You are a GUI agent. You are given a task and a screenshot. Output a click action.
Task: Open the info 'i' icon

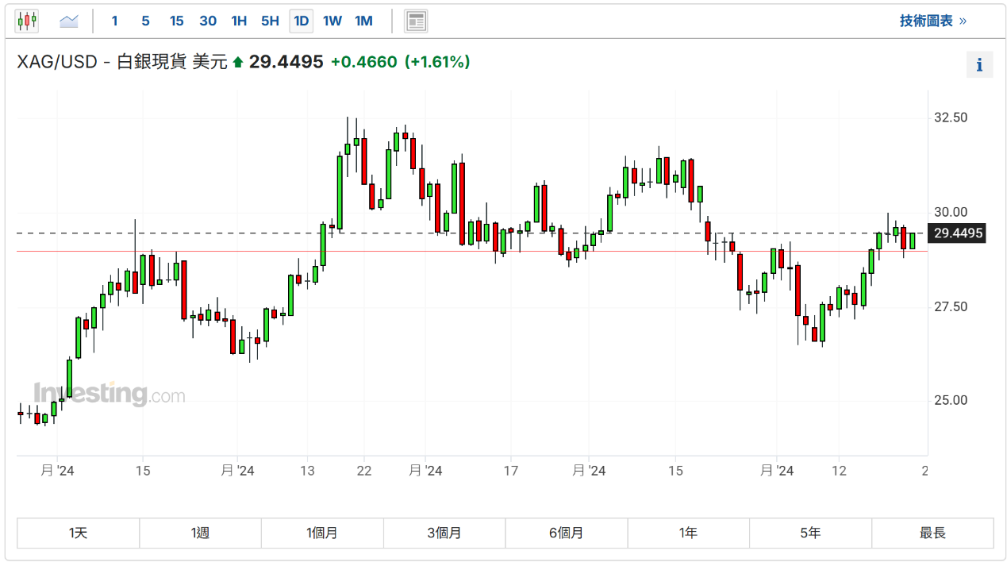[979, 65]
